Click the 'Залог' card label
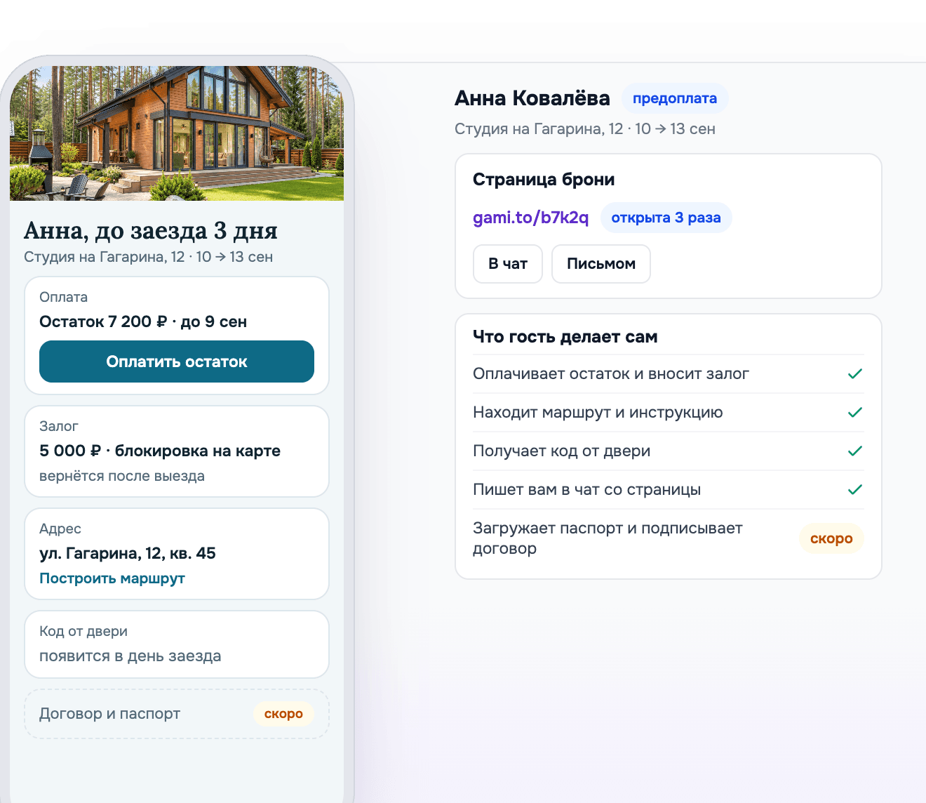Viewport: 926px width, 803px height. 59,426
